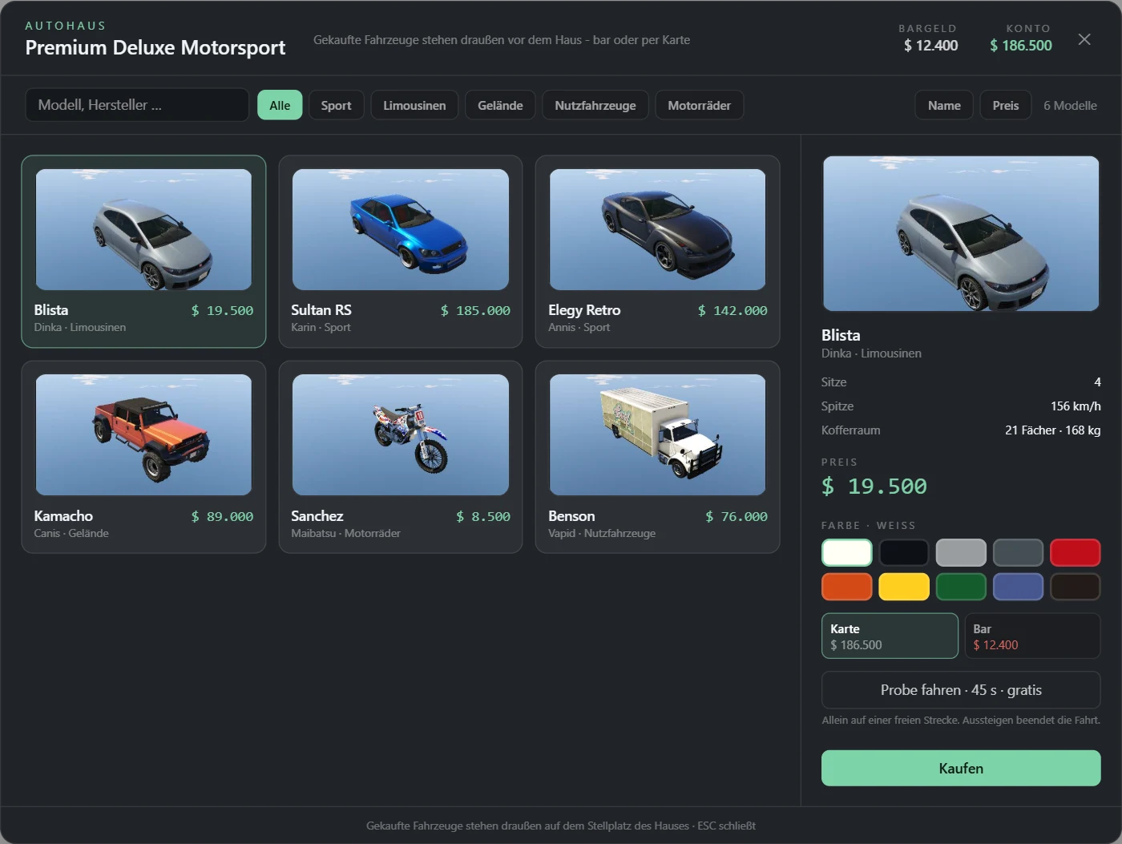Image resolution: width=1122 pixels, height=844 pixels.
Task: Select the Benson truck card
Action: pos(657,457)
